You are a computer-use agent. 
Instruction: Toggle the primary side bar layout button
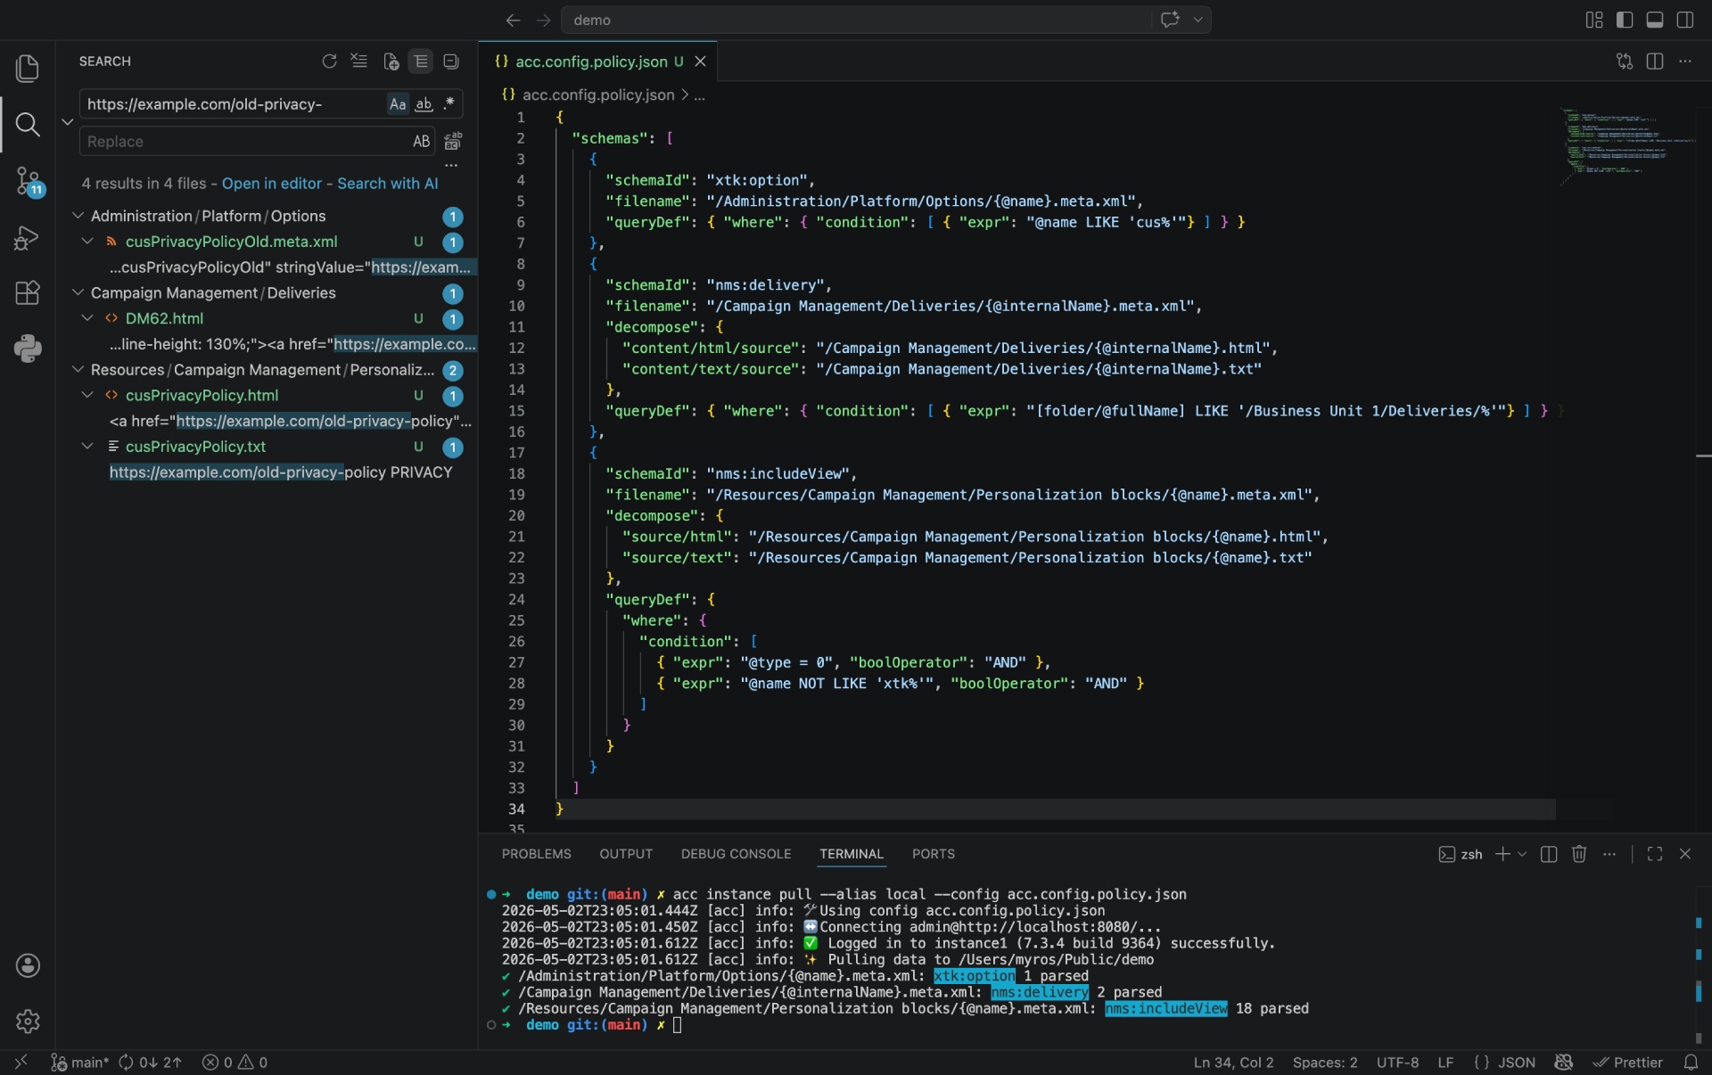point(1625,20)
